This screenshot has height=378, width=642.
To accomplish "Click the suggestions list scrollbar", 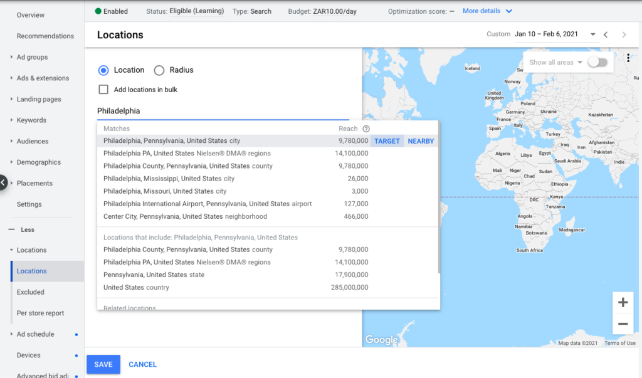I will coord(439,197).
